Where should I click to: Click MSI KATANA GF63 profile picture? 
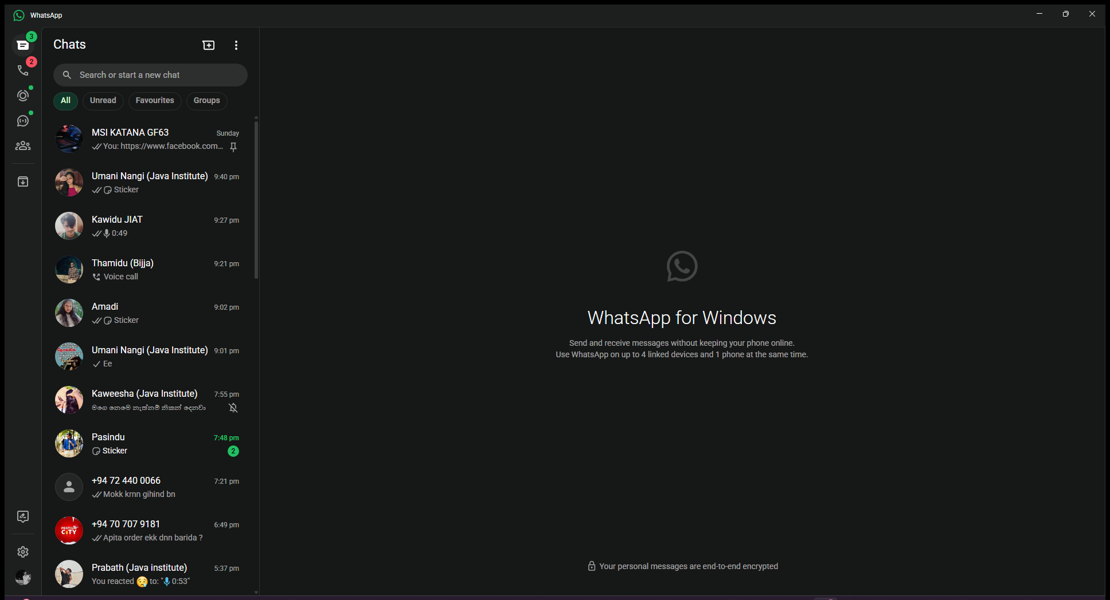[69, 139]
